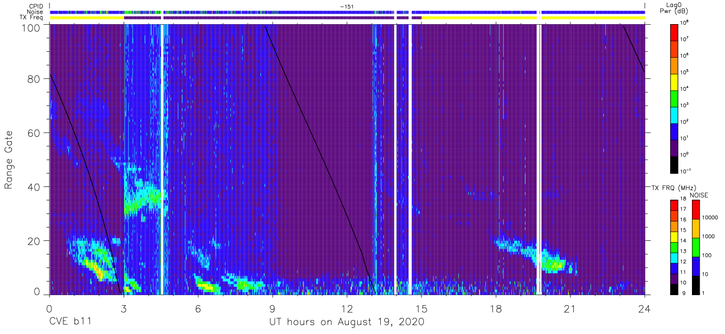The height and width of the screenshot is (334, 725).
Task: Click the '40' tick on the Range Gate axis
Action: (34, 187)
